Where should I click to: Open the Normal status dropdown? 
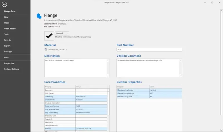[62, 33]
